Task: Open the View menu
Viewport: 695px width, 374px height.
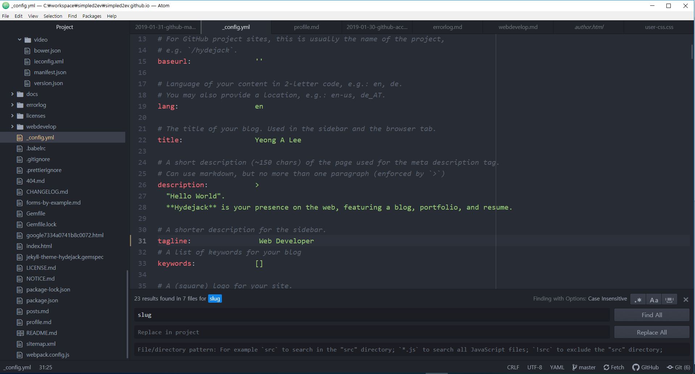Action: (33, 16)
